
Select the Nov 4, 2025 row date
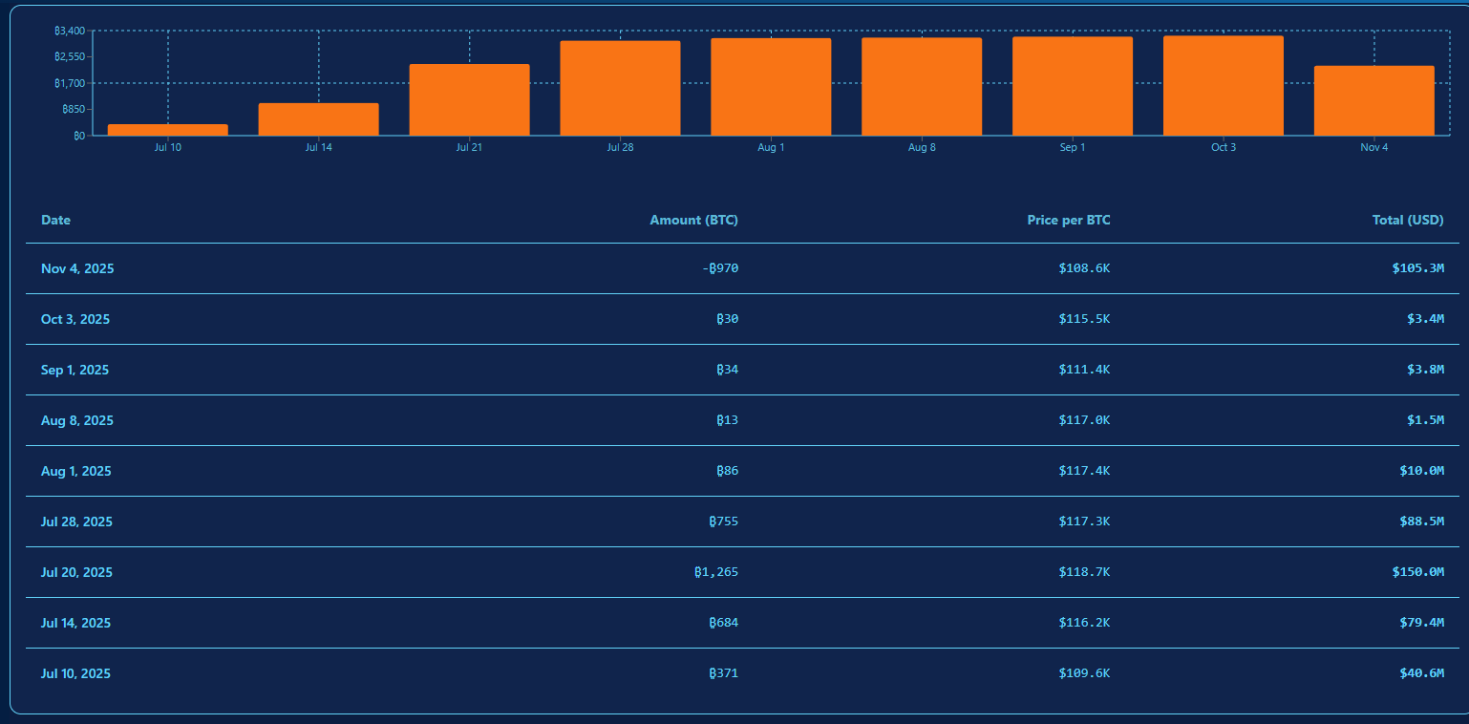(x=77, y=269)
